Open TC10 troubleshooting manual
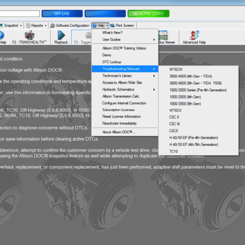 click(x=198, y=152)
